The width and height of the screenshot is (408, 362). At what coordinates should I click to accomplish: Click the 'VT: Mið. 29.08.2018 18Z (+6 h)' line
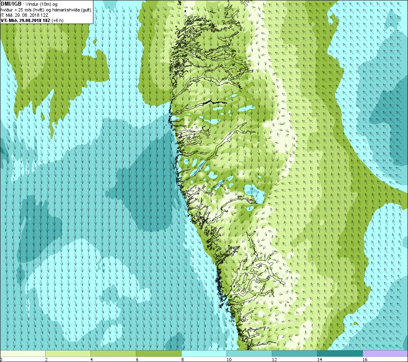32,20
